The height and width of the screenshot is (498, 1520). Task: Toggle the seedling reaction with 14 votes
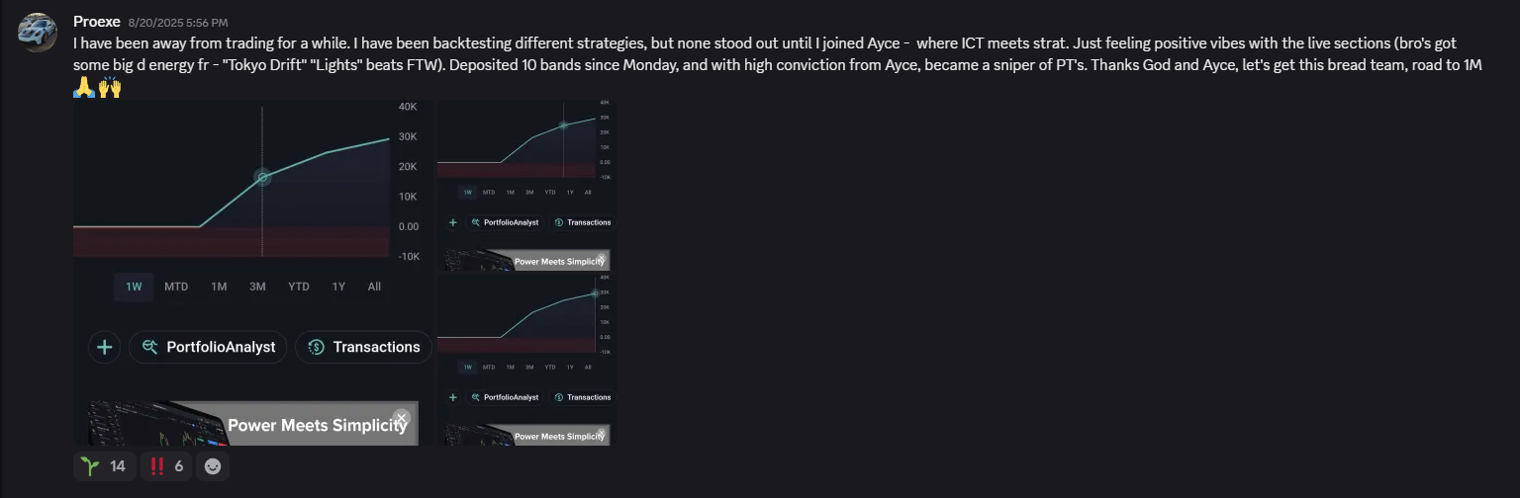(x=103, y=465)
